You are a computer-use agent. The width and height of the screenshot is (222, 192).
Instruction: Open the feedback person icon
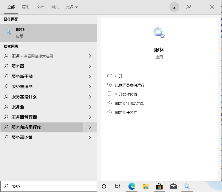188,7
